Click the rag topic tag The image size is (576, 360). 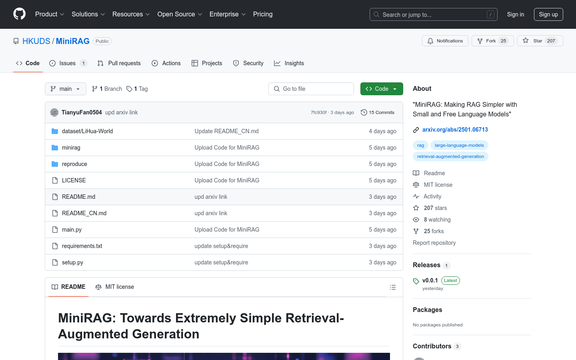pos(420,145)
